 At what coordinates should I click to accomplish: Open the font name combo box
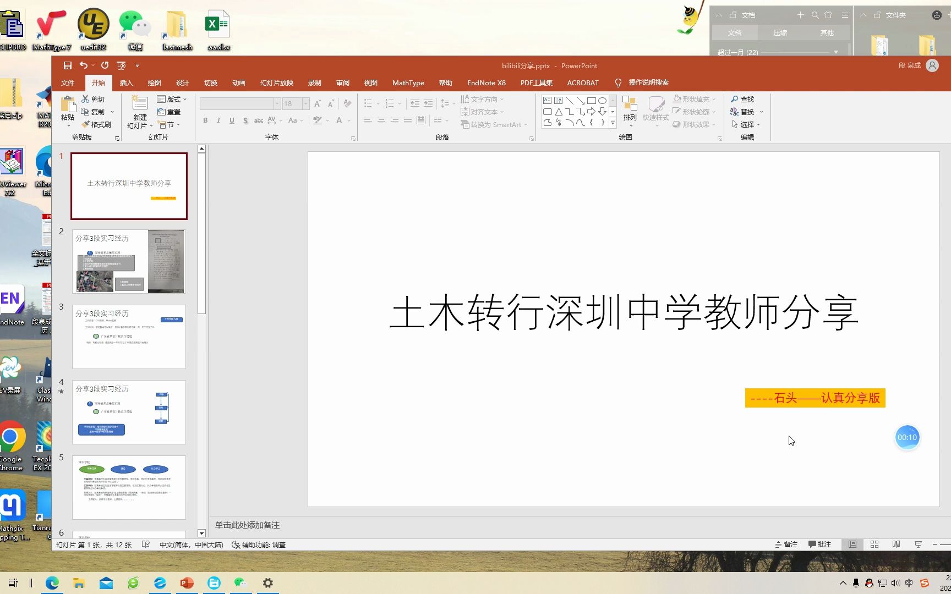[240, 103]
